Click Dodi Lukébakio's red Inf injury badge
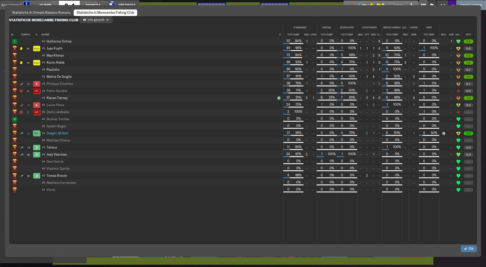 pos(36,112)
